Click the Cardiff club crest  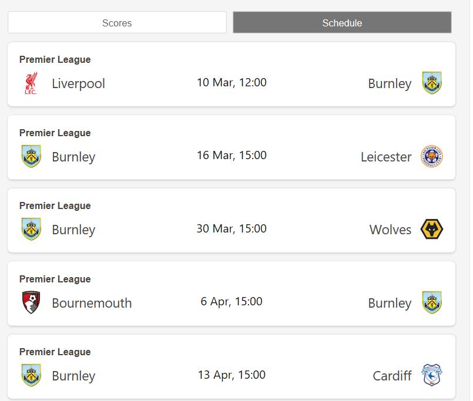click(432, 376)
